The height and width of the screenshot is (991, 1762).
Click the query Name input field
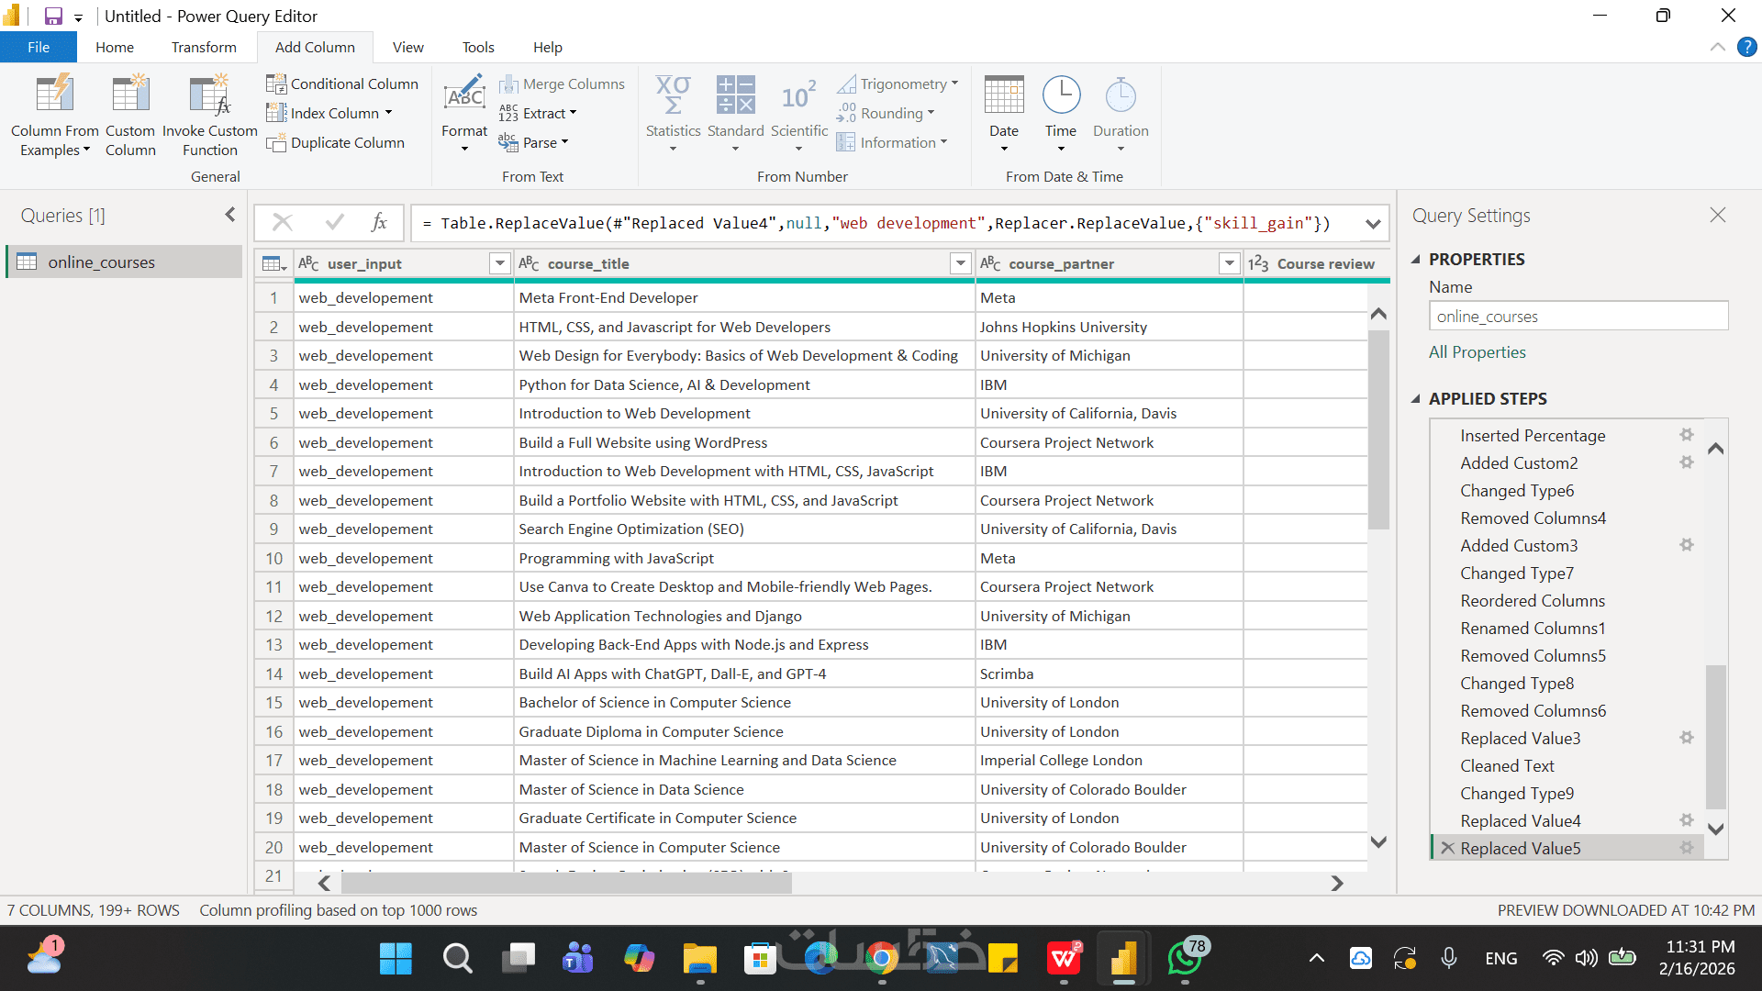(x=1578, y=317)
